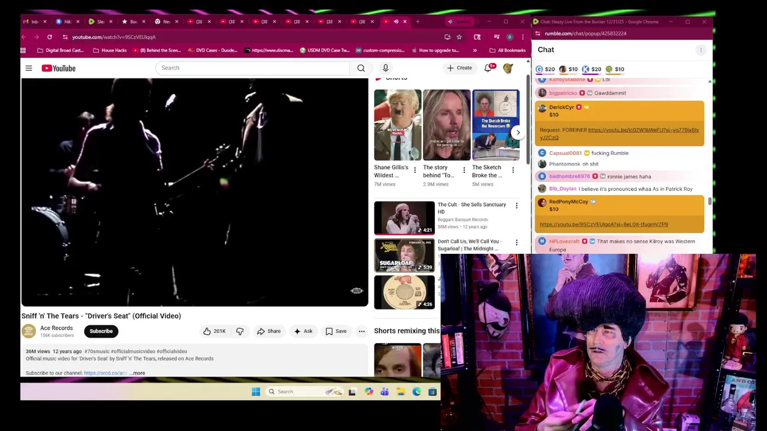Image resolution: width=767 pixels, height=431 pixels.
Task: Open File Explorer from the taskbar
Action: point(400,391)
